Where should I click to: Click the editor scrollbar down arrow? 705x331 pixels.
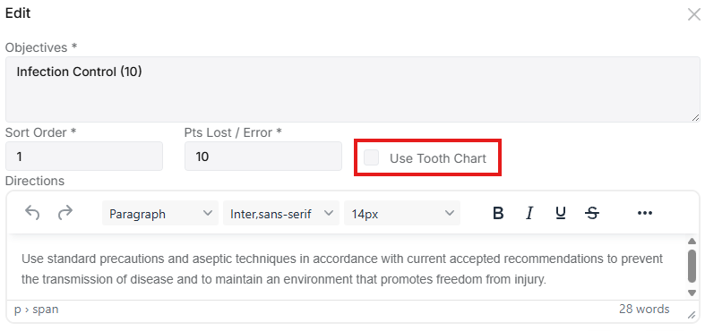click(692, 293)
